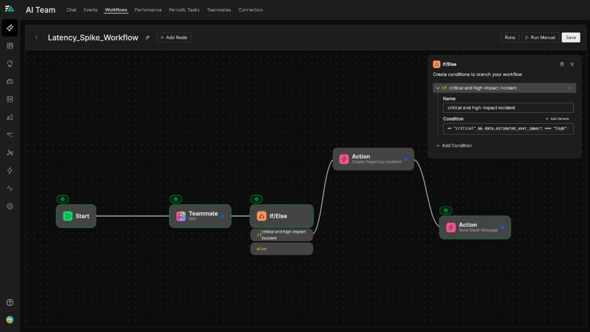Open the Connectors tab
Screen dimensions: 590x332
tap(250, 10)
